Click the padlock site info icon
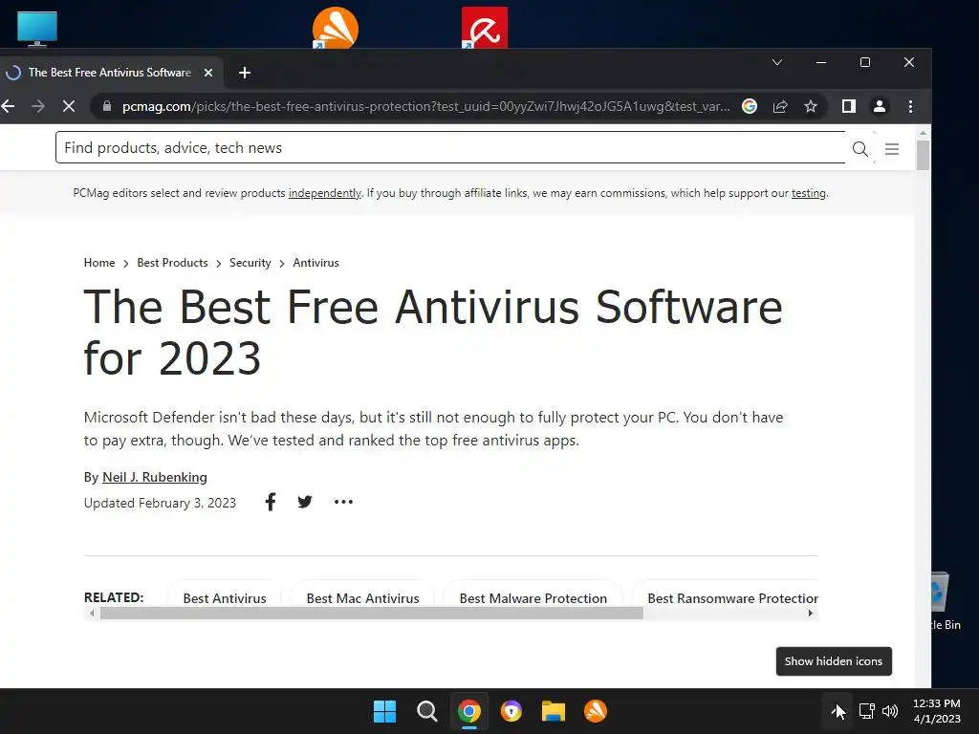Viewport: 979px width, 734px height. tap(107, 106)
